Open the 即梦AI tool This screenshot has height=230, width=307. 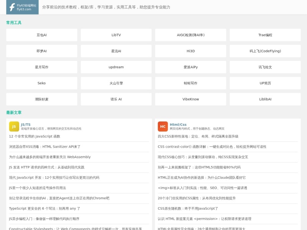pos(41,51)
